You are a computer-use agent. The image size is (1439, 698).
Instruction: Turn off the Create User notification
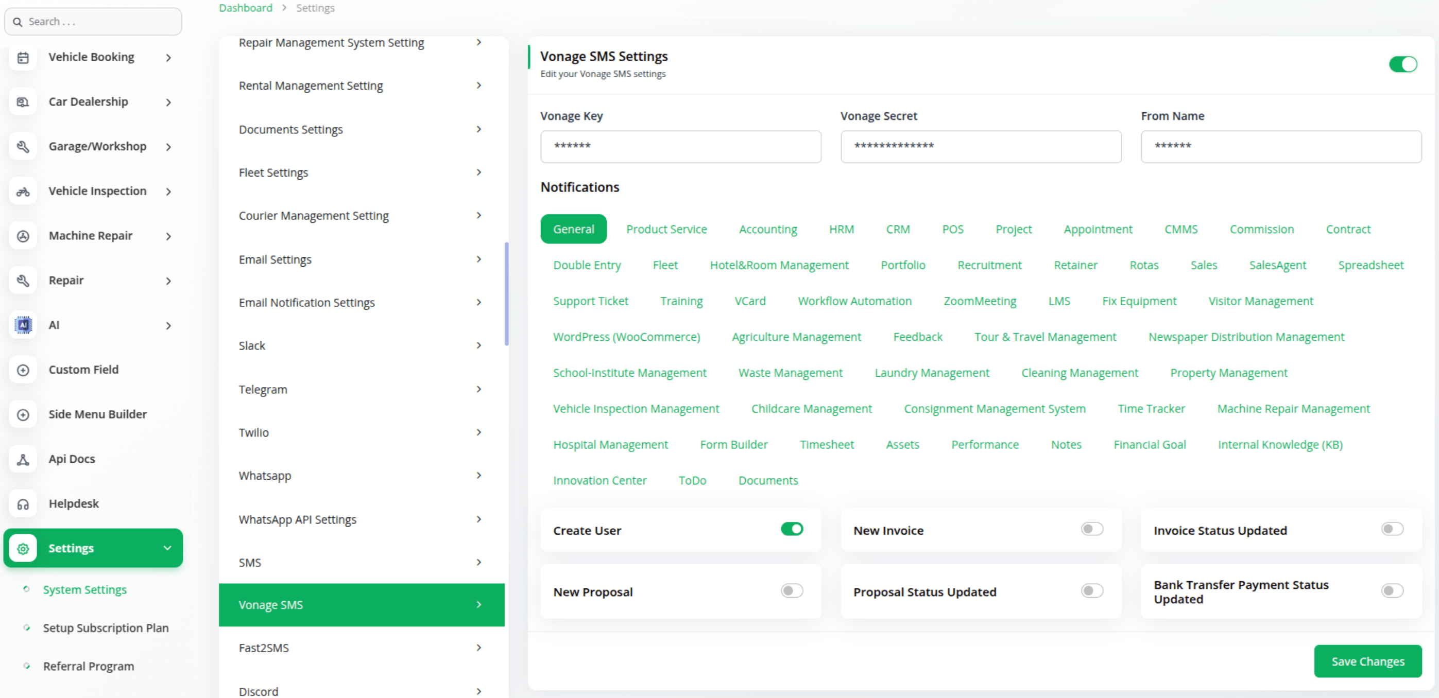click(x=792, y=529)
